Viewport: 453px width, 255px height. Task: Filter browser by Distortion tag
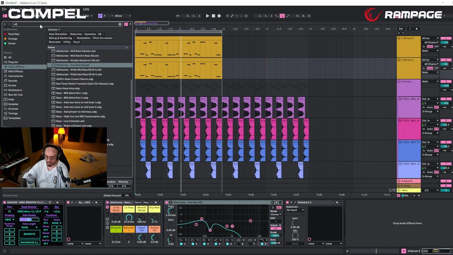pyautogui.click(x=76, y=34)
